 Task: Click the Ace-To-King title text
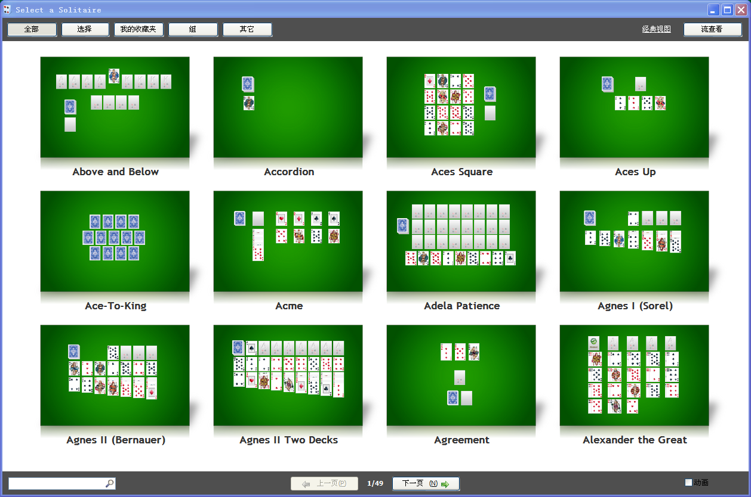(115, 306)
